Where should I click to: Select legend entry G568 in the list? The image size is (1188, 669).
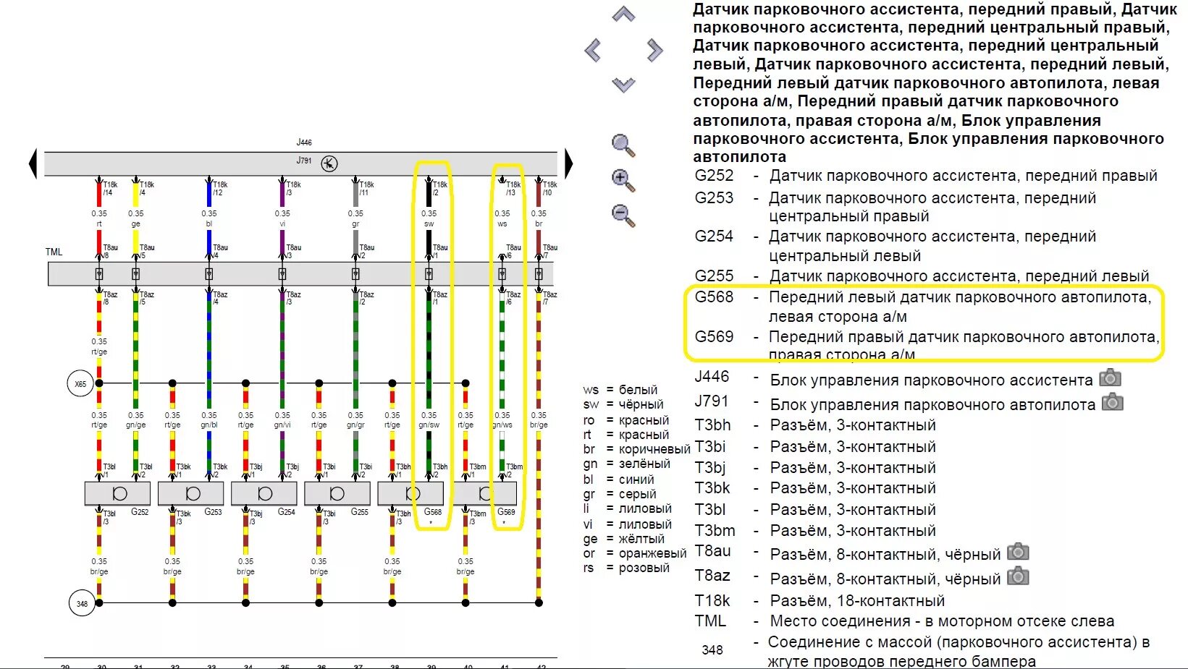pos(923,307)
